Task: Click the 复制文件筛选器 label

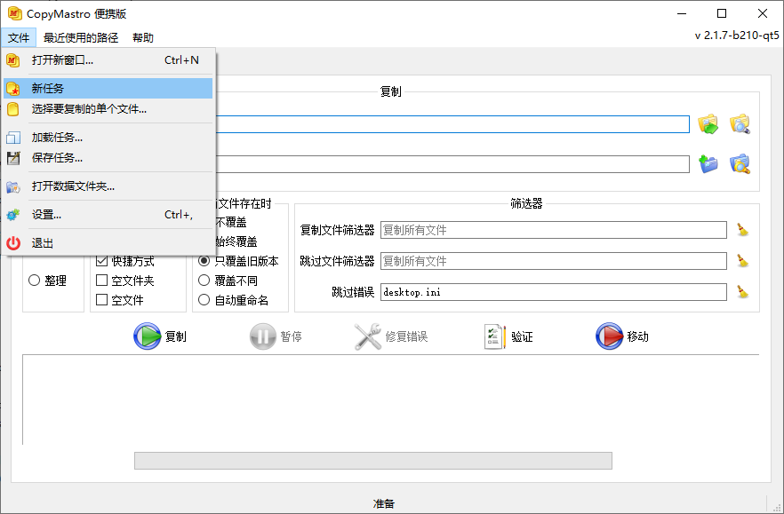Action: 337,230
